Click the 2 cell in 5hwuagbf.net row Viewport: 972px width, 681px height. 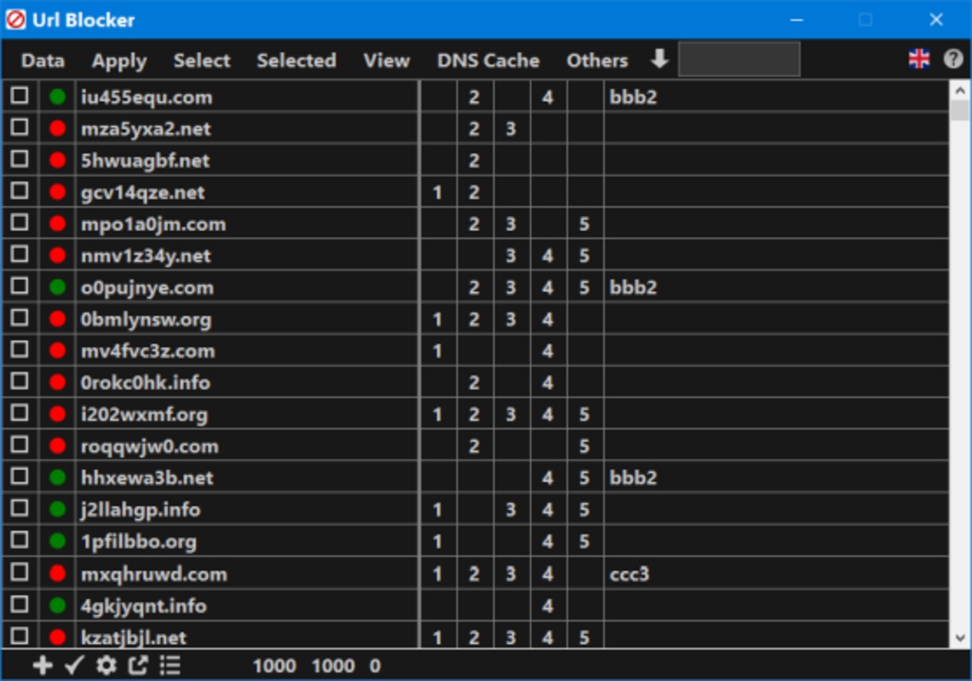(x=474, y=161)
